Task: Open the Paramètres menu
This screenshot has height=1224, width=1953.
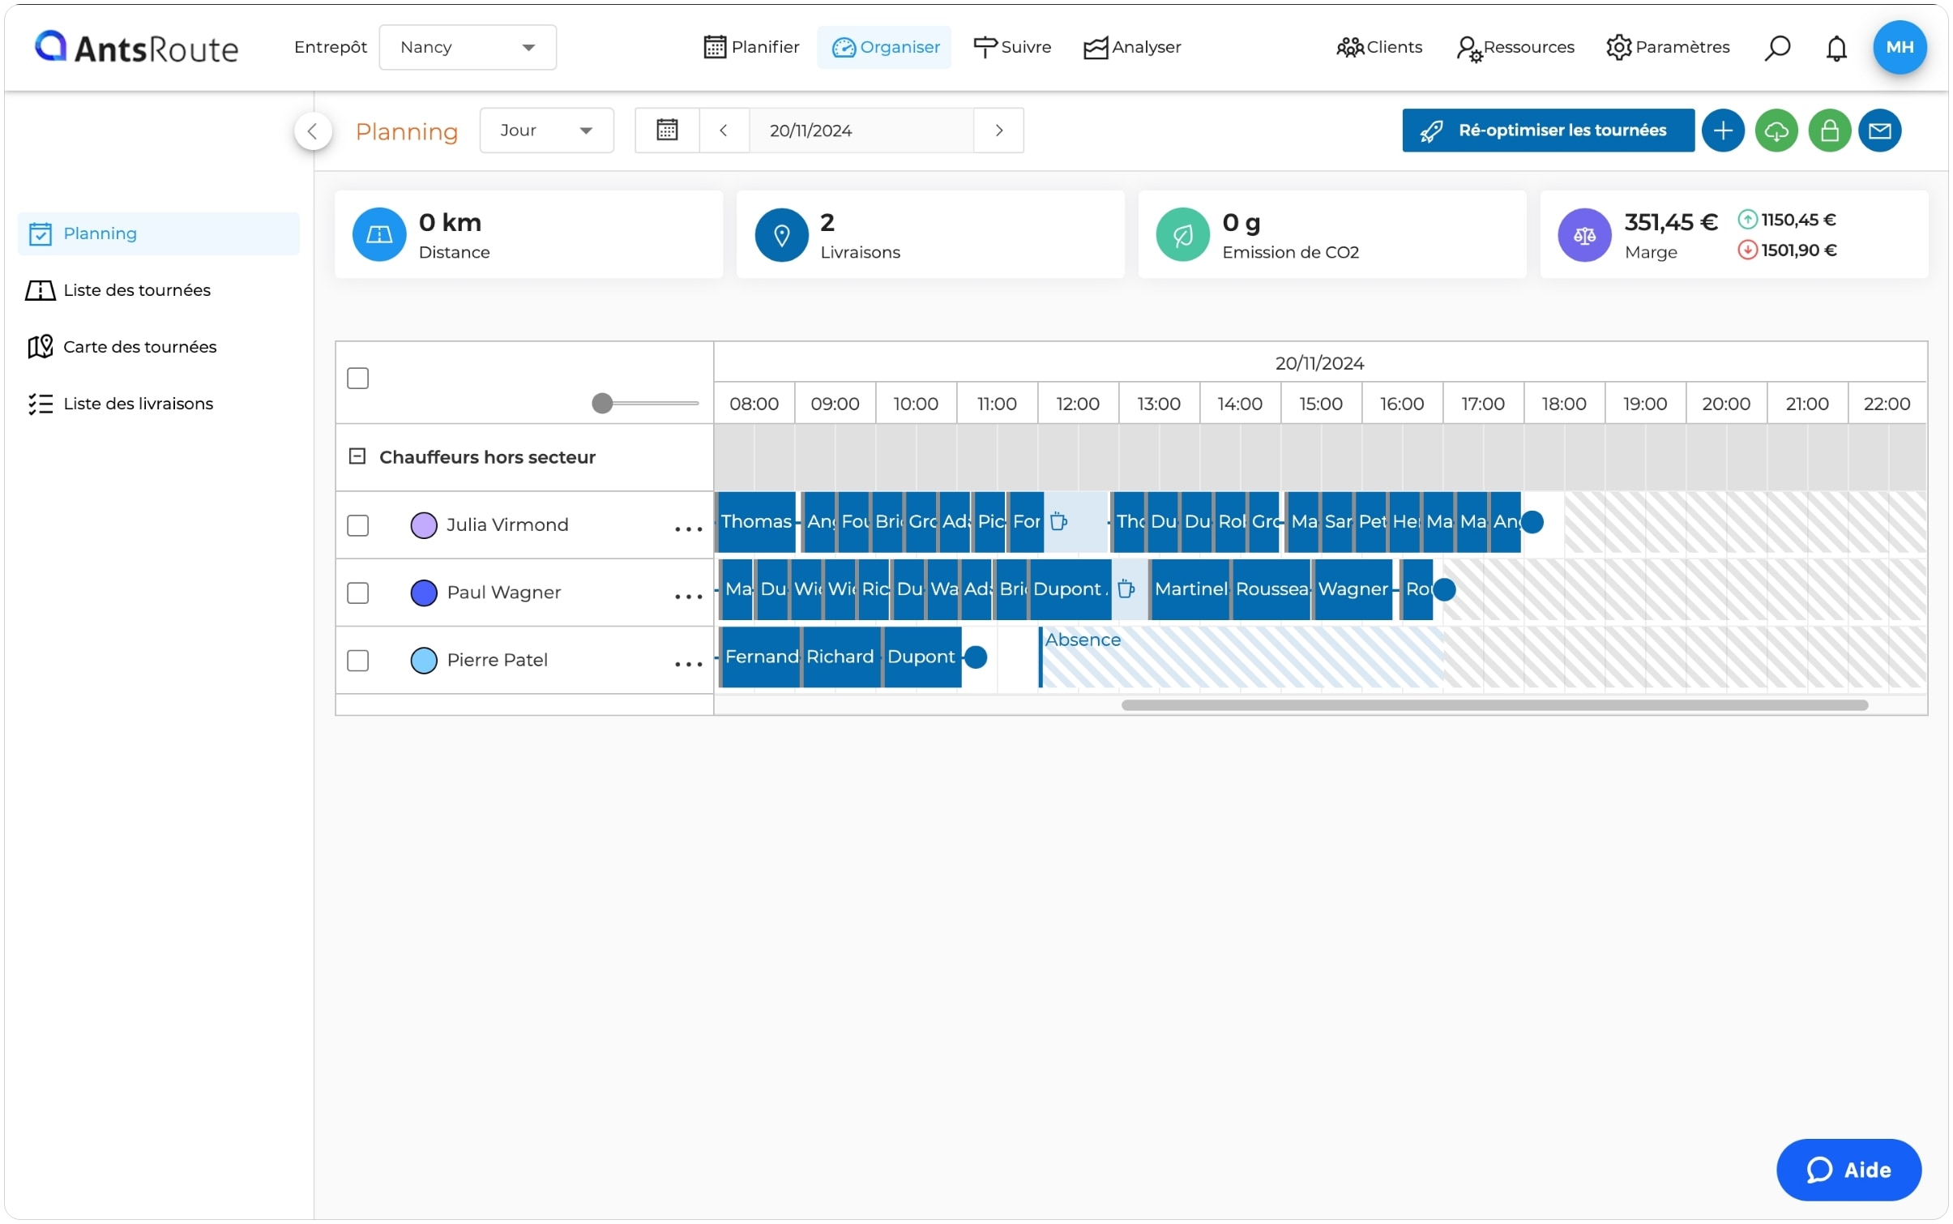Action: (1668, 47)
